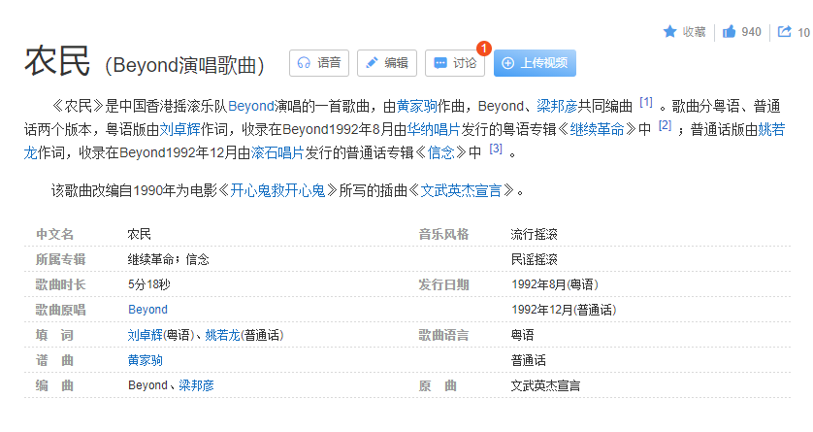Open 继续革命 album link
Screen dimensions: 813x432
[597, 129]
